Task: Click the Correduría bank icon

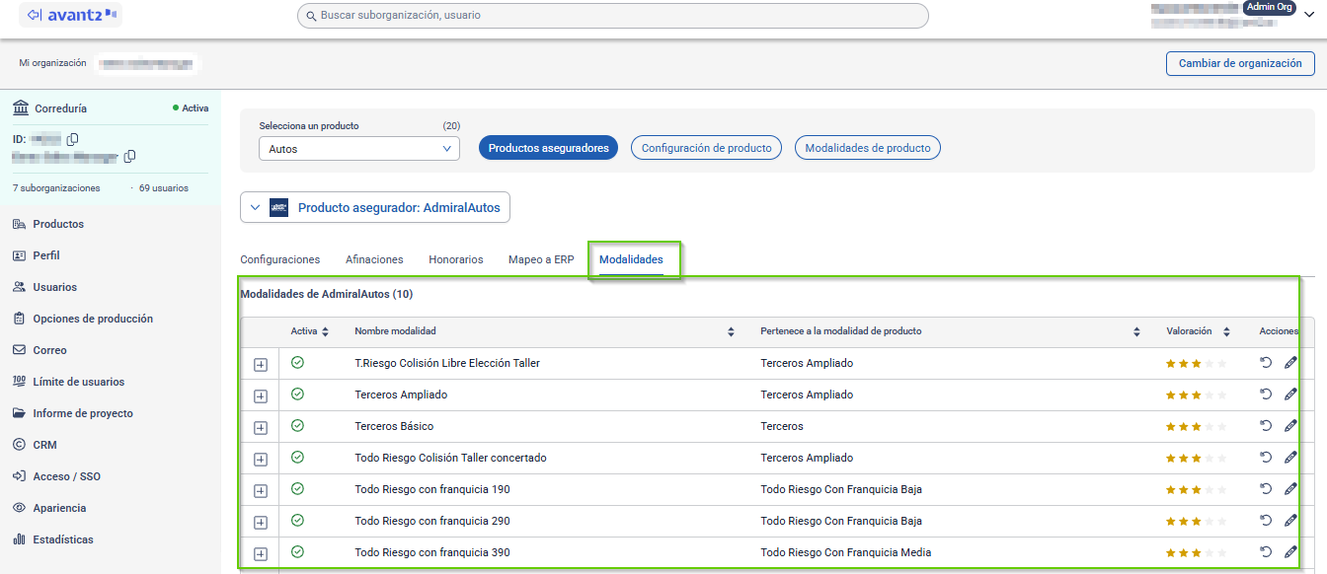Action: [x=21, y=108]
